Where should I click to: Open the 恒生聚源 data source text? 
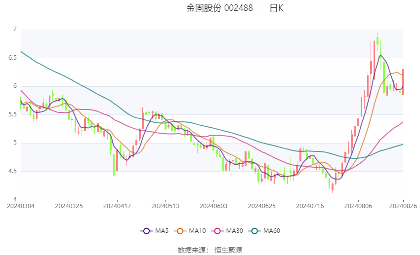[x=228, y=250]
